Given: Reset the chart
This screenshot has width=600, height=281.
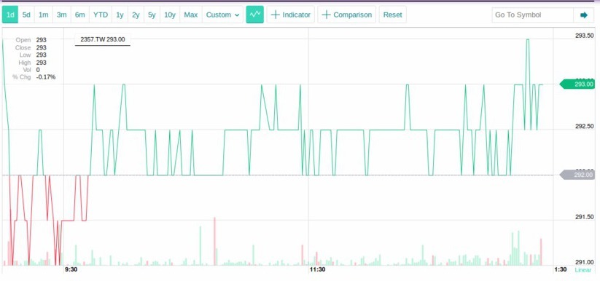Looking at the screenshot, I should click(x=393, y=15).
